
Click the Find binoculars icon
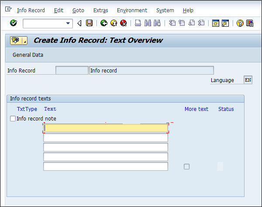(x=148, y=23)
